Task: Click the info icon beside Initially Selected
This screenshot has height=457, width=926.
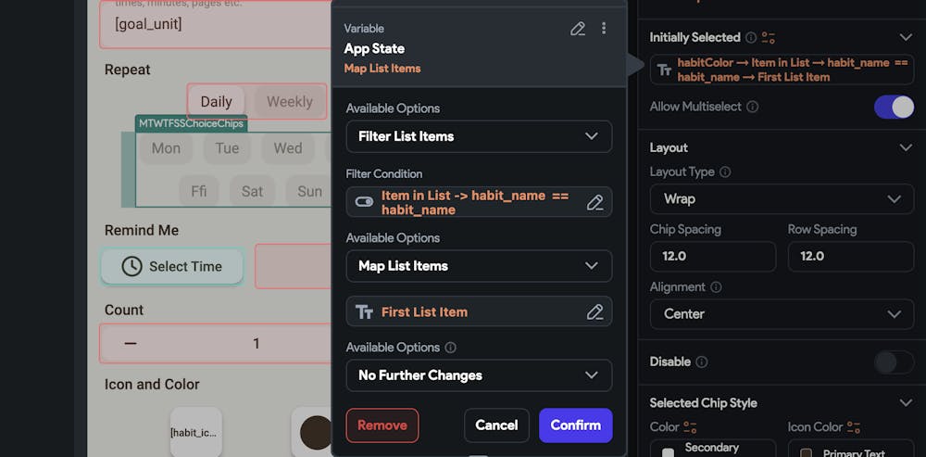Action: click(749, 38)
